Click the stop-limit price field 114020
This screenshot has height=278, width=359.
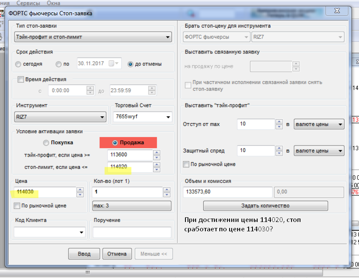(130, 167)
